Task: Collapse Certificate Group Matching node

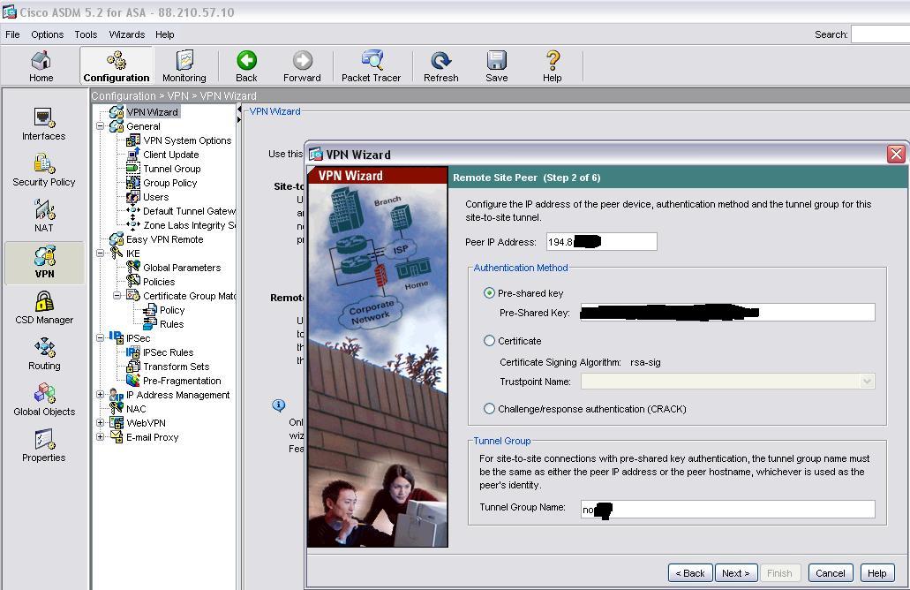Action: (x=117, y=296)
